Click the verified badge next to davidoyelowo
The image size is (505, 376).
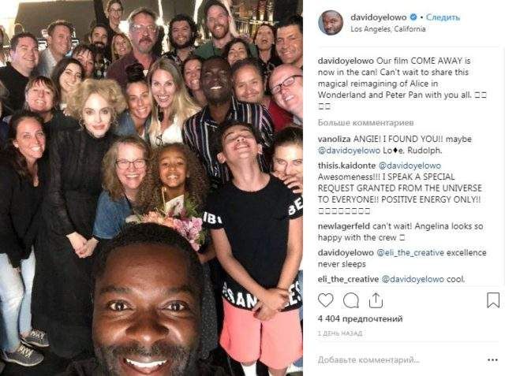(x=413, y=17)
